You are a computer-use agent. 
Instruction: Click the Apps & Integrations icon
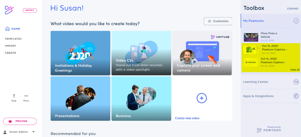pos(296,96)
